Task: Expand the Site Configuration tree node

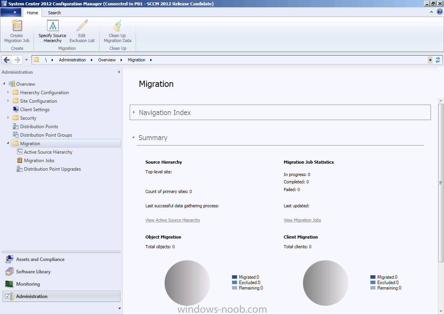Action: tap(8, 101)
